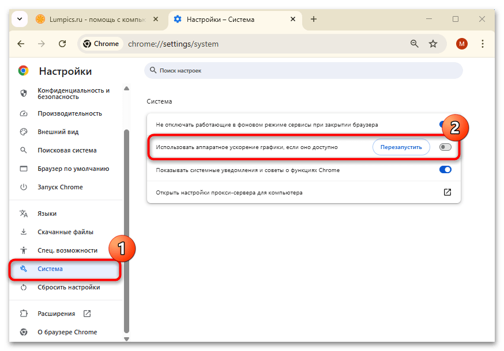Click the forward navigation arrow
504x351 pixels.
(x=42, y=44)
